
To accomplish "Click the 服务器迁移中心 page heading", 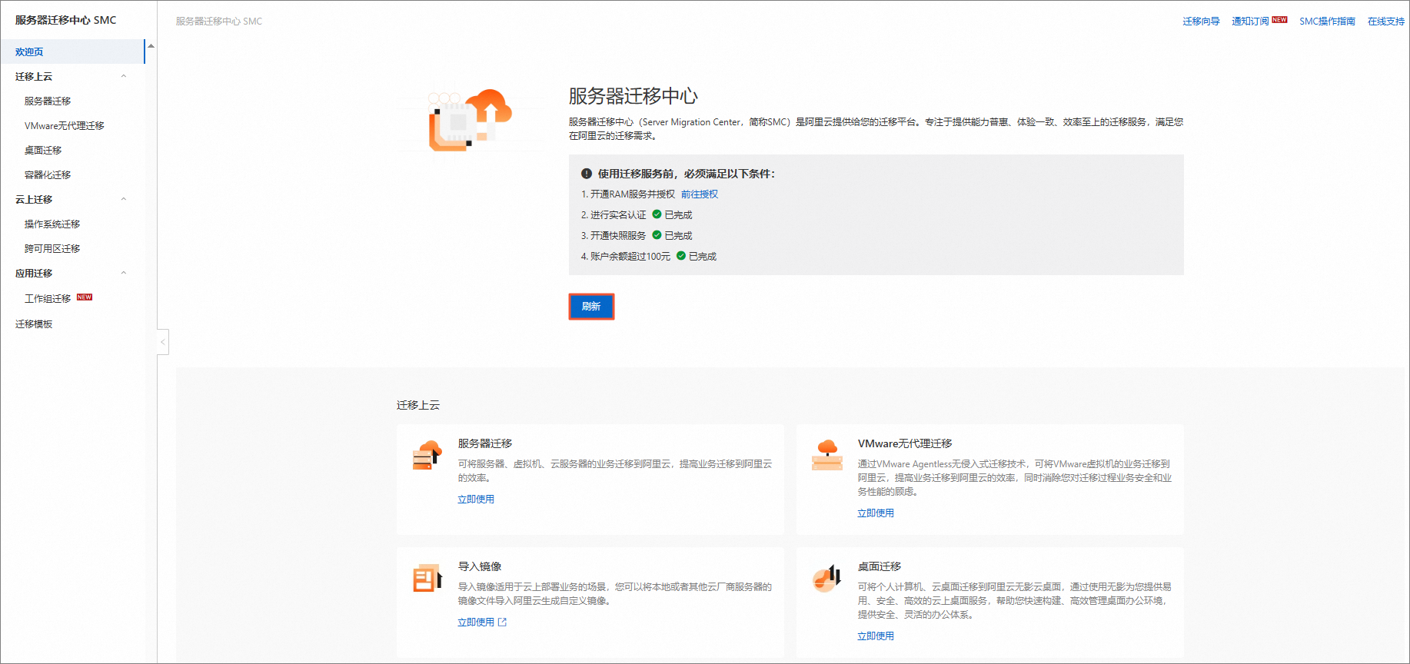I will point(634,96).
